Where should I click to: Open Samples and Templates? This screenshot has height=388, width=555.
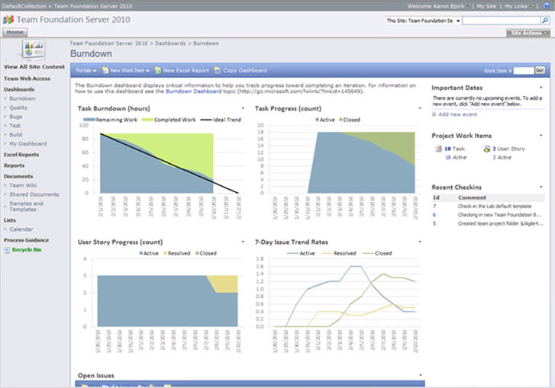coord(26,207)
